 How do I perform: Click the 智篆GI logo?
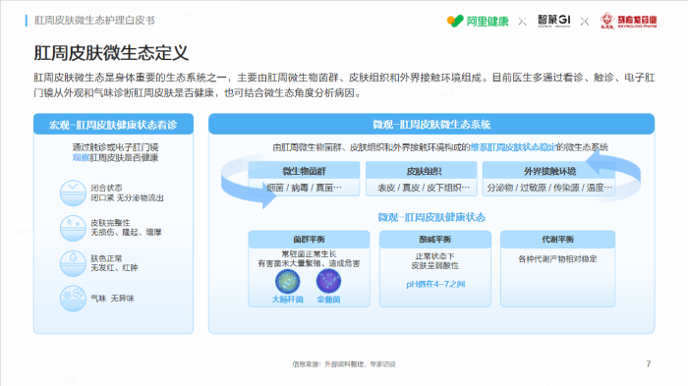click(x=553, y=21)
